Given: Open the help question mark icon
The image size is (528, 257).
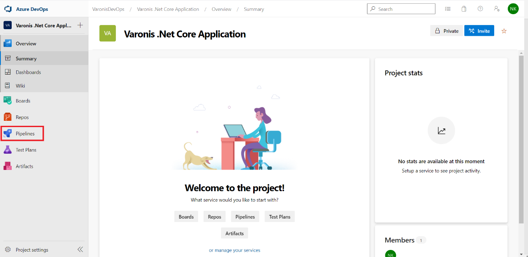Looking at the screenshot, I should coord(480,8).
